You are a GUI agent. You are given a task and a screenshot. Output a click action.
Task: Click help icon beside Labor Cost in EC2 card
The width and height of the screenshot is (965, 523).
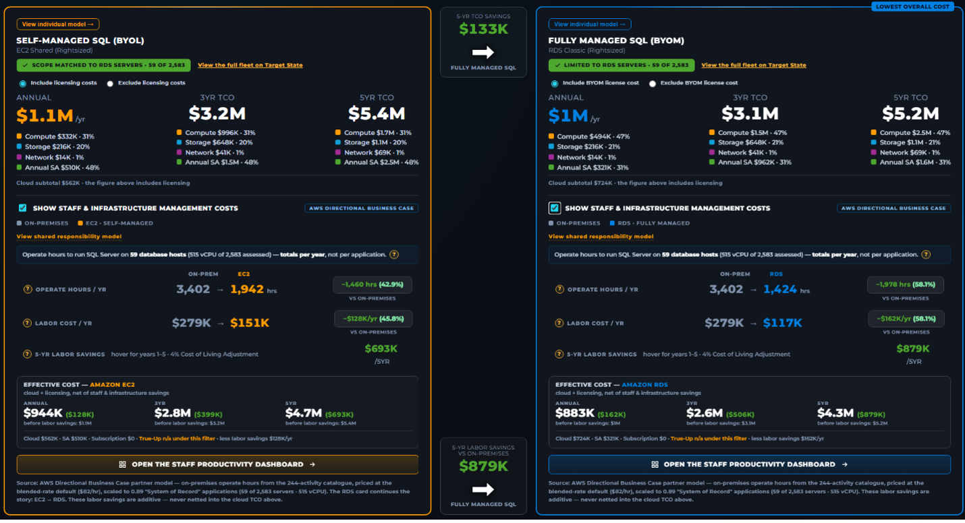click(x=28, y=323)
